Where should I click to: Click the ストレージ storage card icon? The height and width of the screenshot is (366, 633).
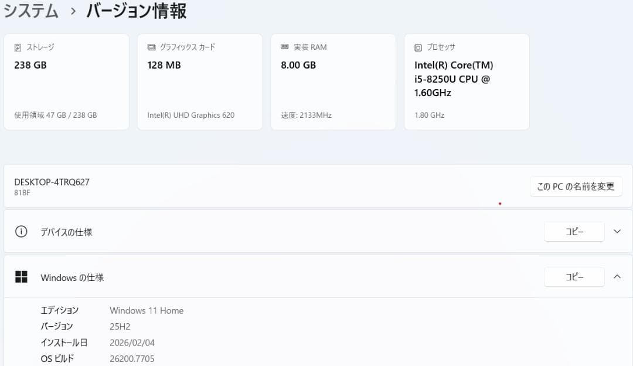tap(18, 47)
